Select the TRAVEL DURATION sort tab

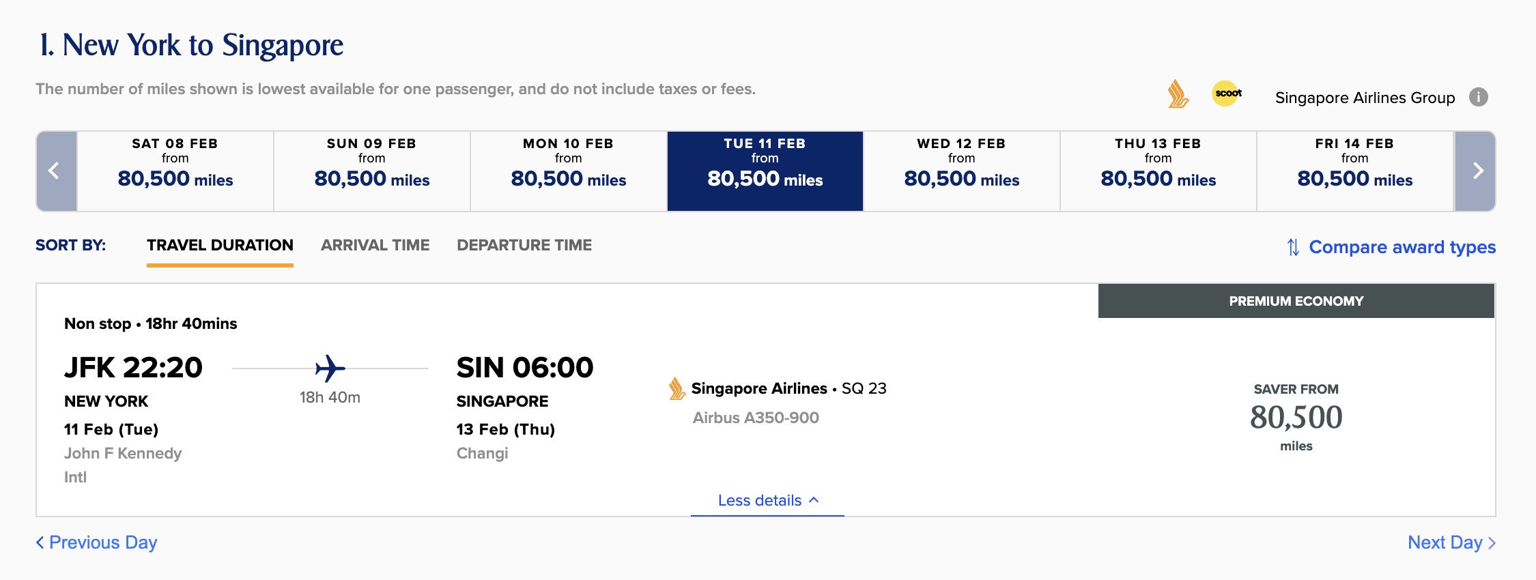219,245
